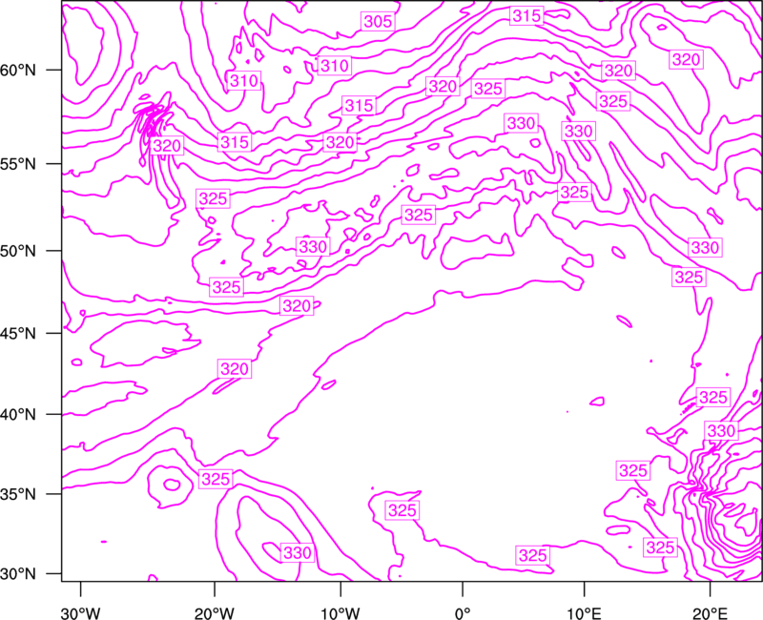Select the 10°W longitude axis label

coord(340,613)
